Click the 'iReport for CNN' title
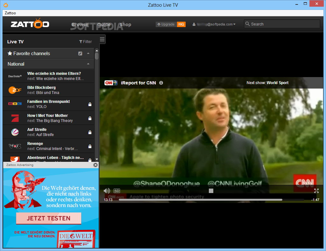 [138, 83]
